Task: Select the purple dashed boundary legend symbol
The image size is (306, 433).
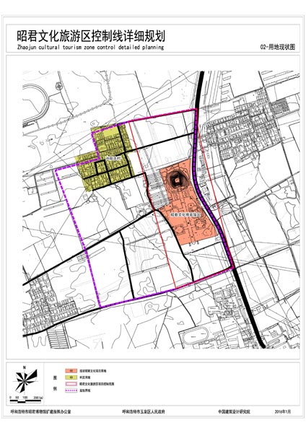Action: pyautogui.click(x=71, y=390)
